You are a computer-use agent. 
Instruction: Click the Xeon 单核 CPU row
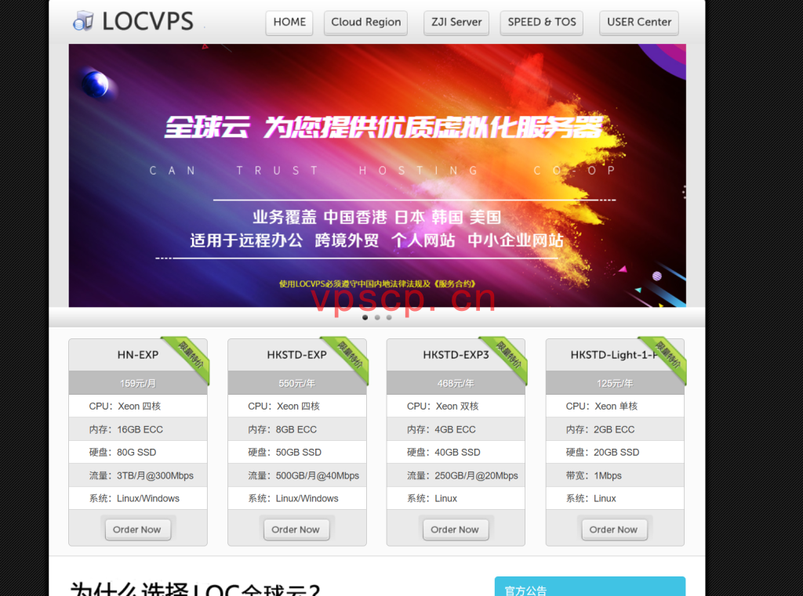coord(615,406)
